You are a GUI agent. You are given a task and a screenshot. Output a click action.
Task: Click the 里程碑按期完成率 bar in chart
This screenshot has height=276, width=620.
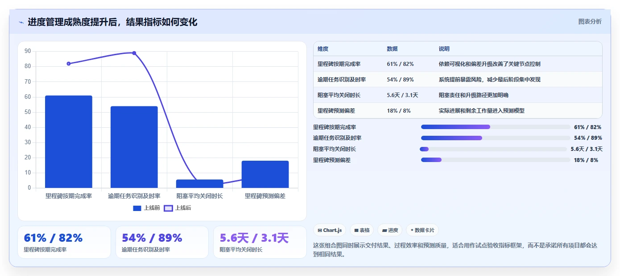[x=69, y=142]
